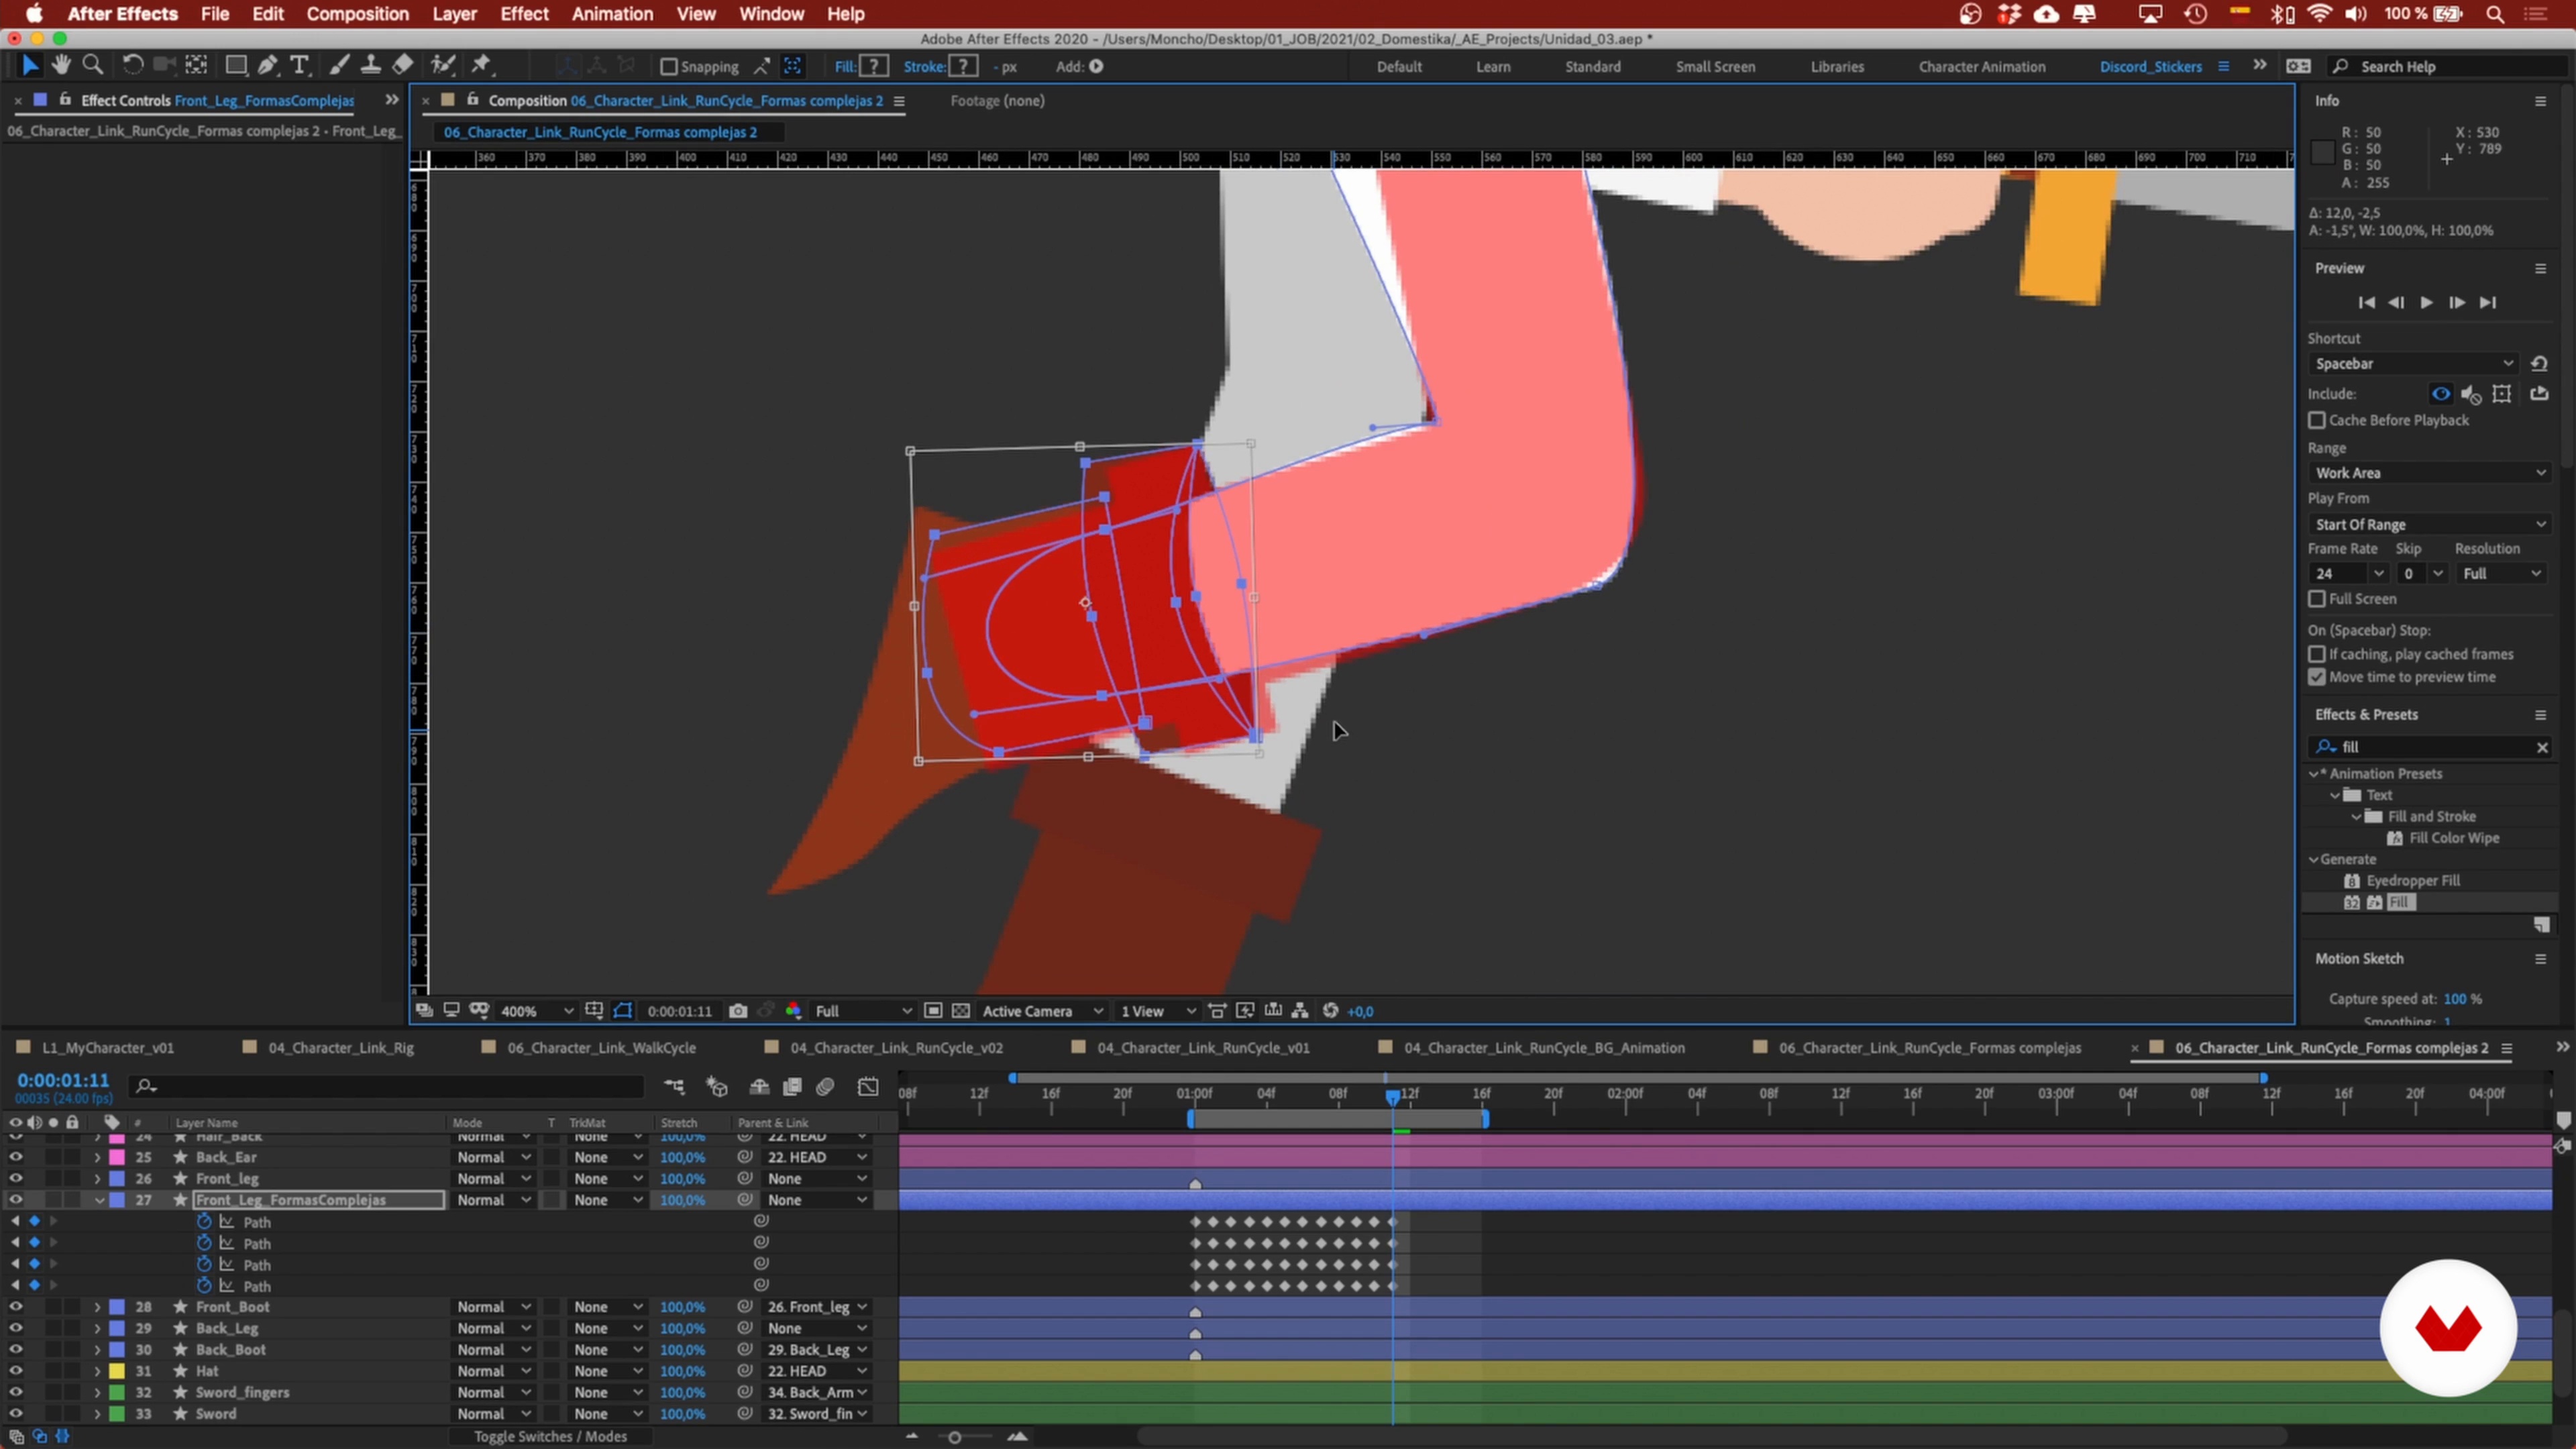Toggle mask and shape path visibility
The width and height of the screenshot is (2576, 1449).
click(x=622, y=1011)
